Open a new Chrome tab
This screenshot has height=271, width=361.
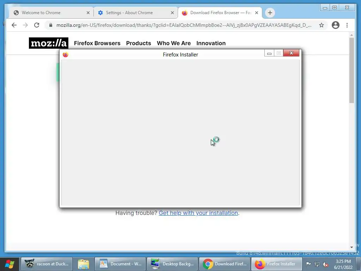tap(270, 13)
